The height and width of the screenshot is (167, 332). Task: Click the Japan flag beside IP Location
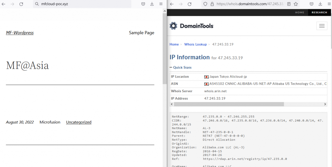click(207, 77)
